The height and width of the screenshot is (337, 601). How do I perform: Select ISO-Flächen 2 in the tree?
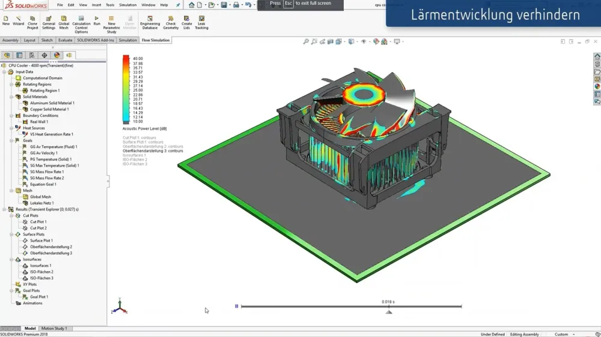pyautogui.click(x=41, y=272)
